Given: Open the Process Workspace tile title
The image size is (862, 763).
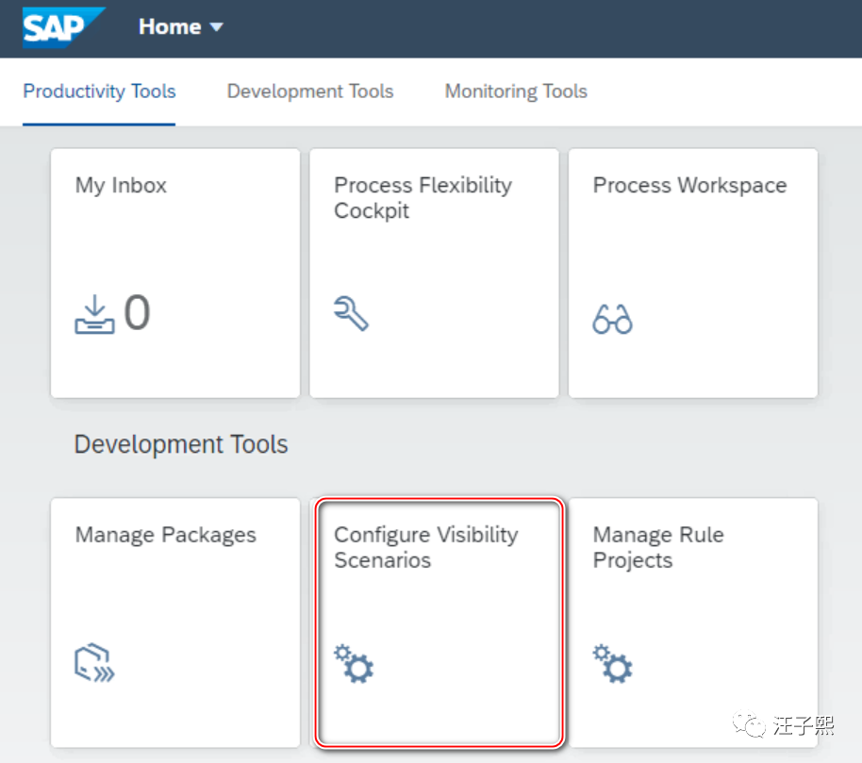Looking at the screenshot, I should coord(689,186).
